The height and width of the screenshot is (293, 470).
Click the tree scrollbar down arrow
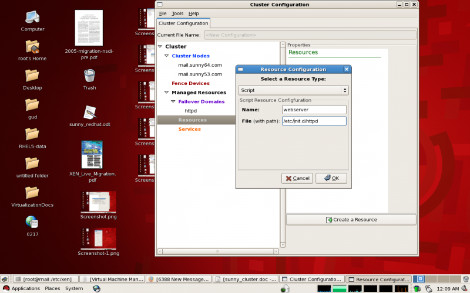coord(283,245)
